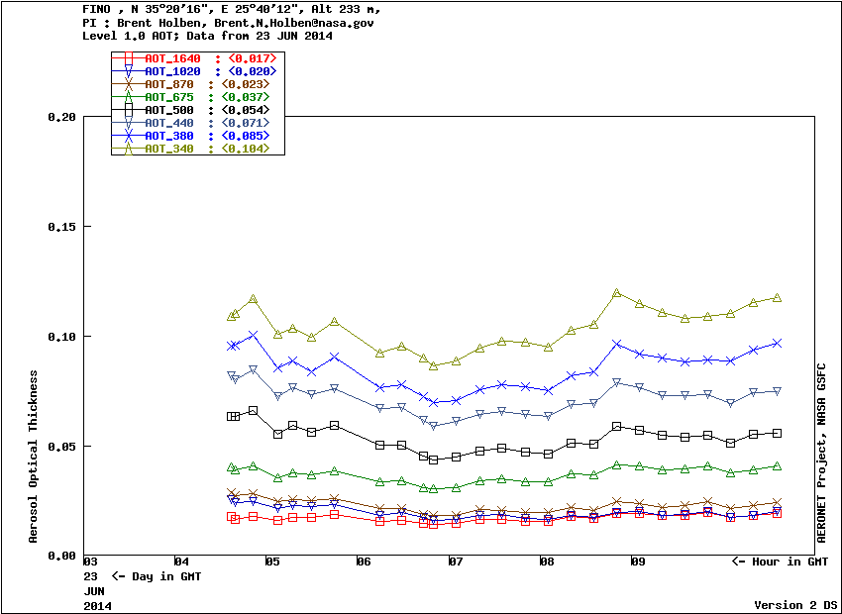Click the 0.10 y-axis tick label
Screen dimensions: 842x614
coord(61,337)
